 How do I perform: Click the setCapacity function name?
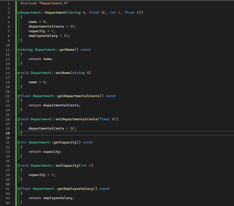click(67, 165)
